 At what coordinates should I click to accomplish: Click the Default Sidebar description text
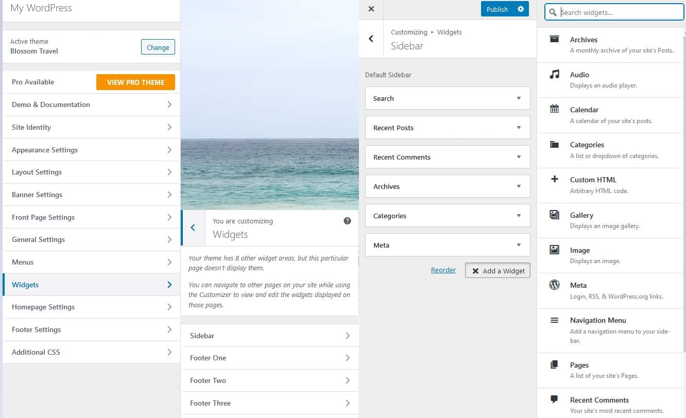coord(388,75)
